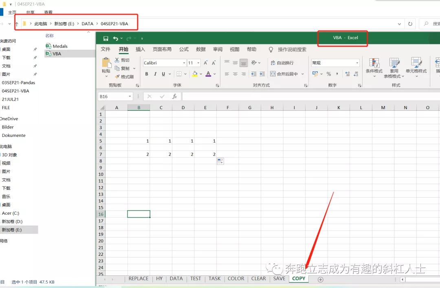Image resolution: width=440 pixels, height=288 pixels.
Task: Click DATA in Explorer address path
Action: (x=87, y=24)
